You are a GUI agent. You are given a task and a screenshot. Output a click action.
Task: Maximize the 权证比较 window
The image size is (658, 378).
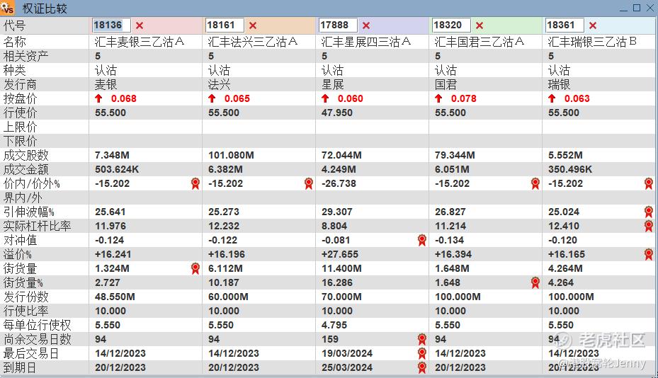click(x=637, y=8)
